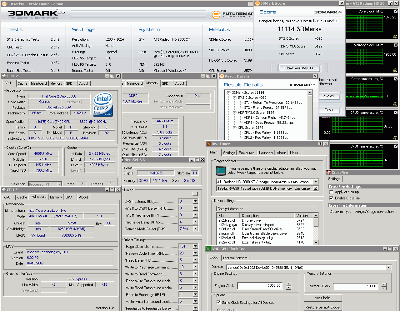Click the RivaTuner gear title bar icon

pos(209,144)
